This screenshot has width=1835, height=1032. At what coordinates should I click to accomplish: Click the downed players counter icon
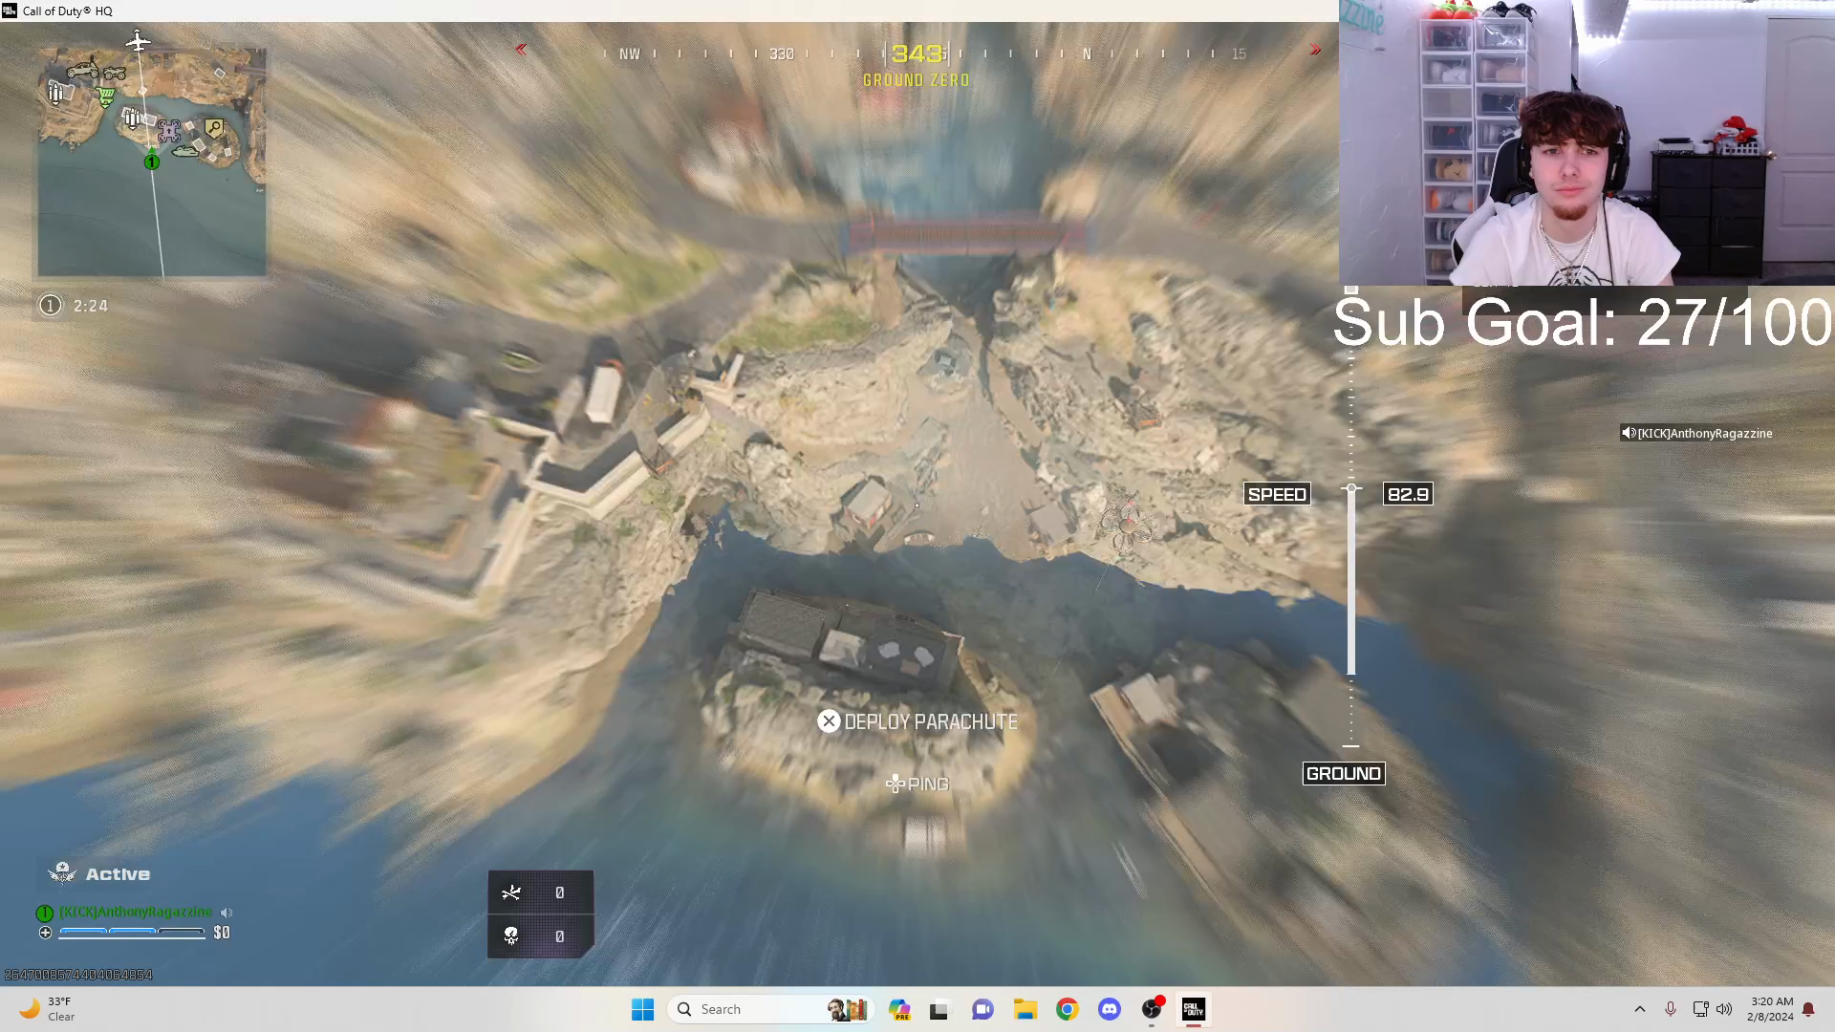[x=511, y=892]
